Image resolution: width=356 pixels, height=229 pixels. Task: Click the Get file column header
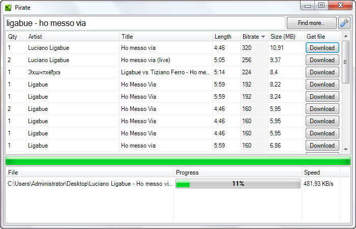[x=322, y=37]
